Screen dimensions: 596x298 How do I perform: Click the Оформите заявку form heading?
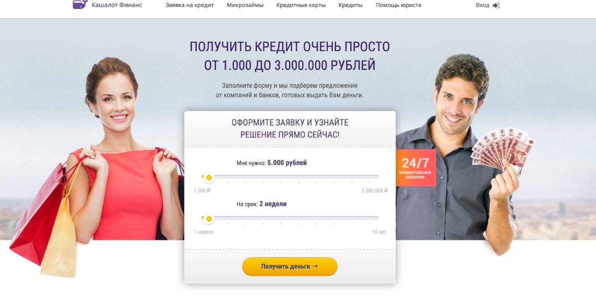tap(290, 128)
